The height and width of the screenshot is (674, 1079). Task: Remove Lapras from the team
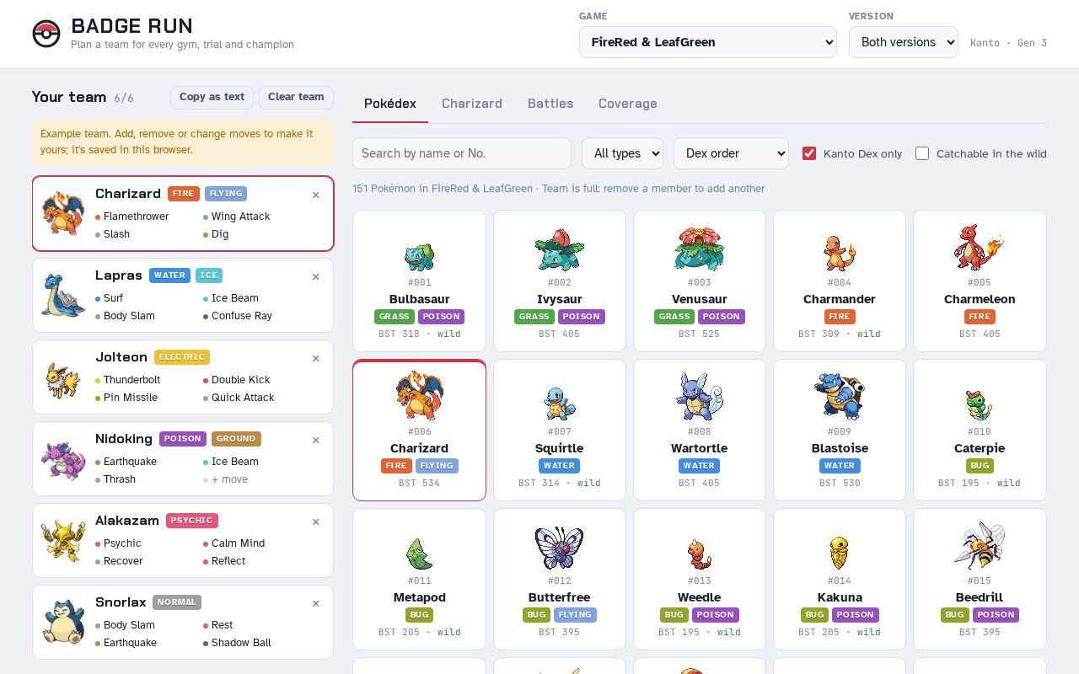(x=316, y=276)
